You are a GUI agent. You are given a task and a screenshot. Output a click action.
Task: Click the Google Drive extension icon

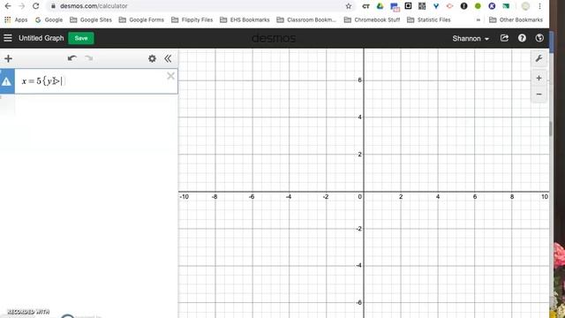(x=380, y=6)
